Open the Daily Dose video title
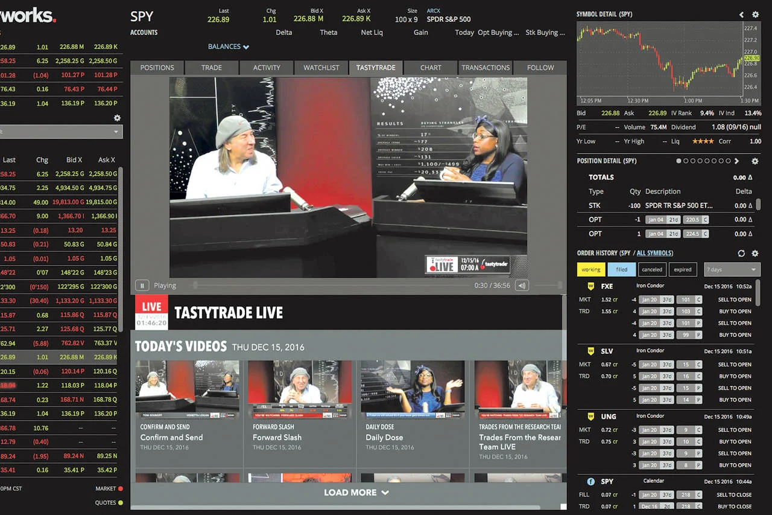This screenshot has height=515, width=772. coord(384,437)
